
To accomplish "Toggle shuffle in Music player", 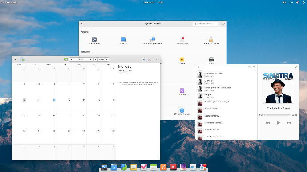I will 254,67.
